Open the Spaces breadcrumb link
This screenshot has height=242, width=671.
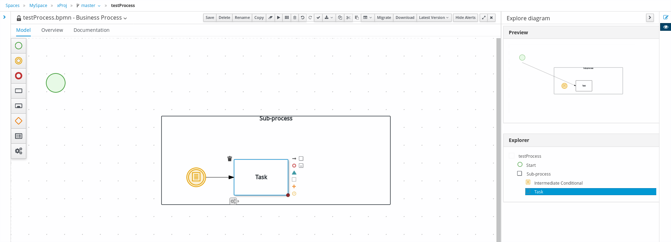[13, 6]
